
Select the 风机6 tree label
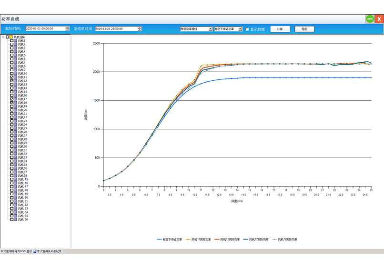22,59
